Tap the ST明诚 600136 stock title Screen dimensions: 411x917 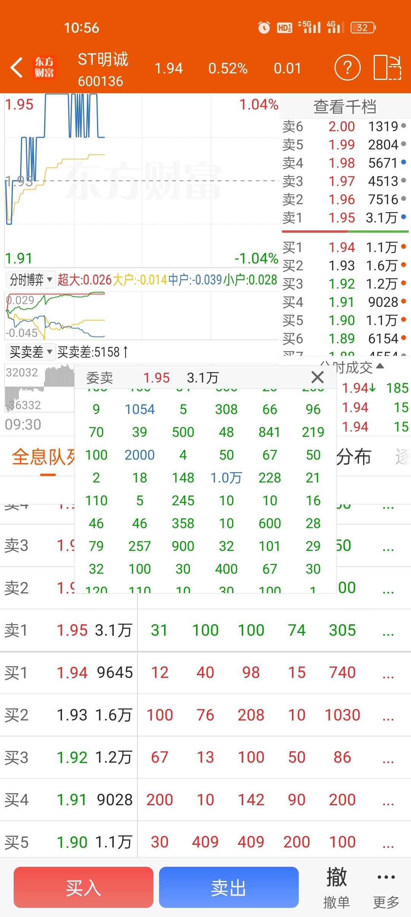click(103, 69)
